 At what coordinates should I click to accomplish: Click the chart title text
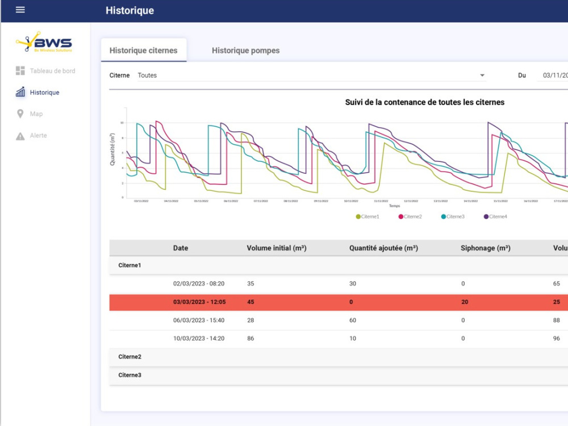[x=424, y=102]
